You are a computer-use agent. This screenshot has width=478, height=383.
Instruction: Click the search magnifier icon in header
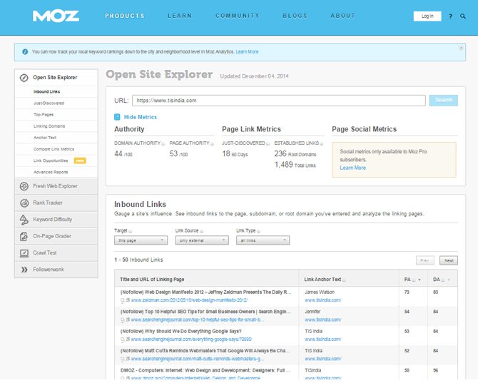pos(463,16)
